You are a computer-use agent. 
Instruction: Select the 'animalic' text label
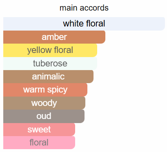tap(48, 77)
